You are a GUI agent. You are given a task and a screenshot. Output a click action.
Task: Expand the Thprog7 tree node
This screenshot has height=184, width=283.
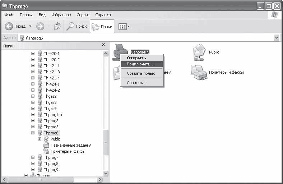[33, 157]
